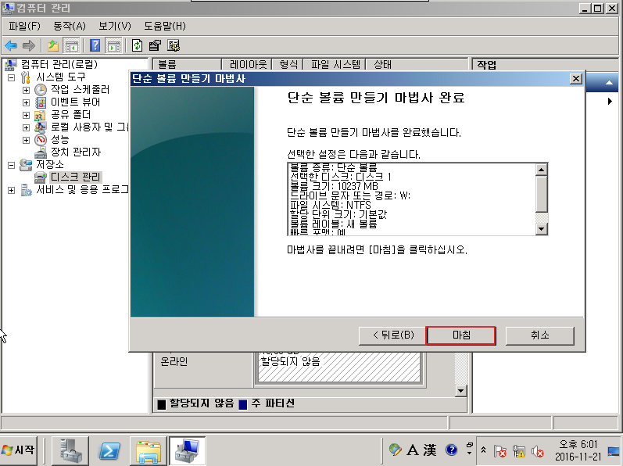Click the network status tray icon

point(518,451)
